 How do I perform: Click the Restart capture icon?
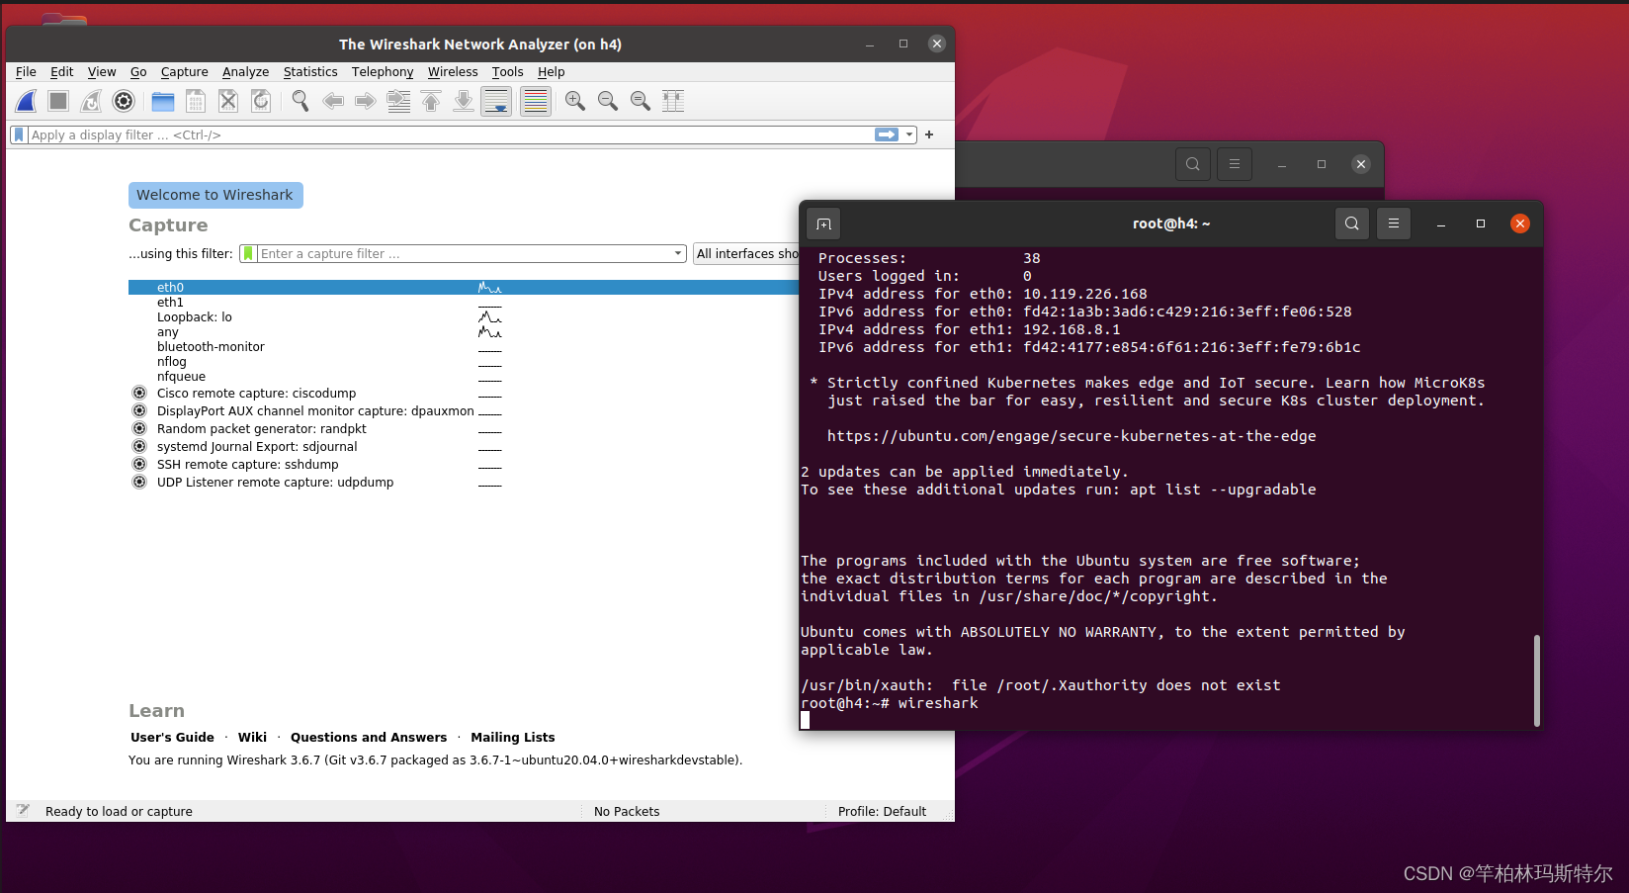point(90,101)
